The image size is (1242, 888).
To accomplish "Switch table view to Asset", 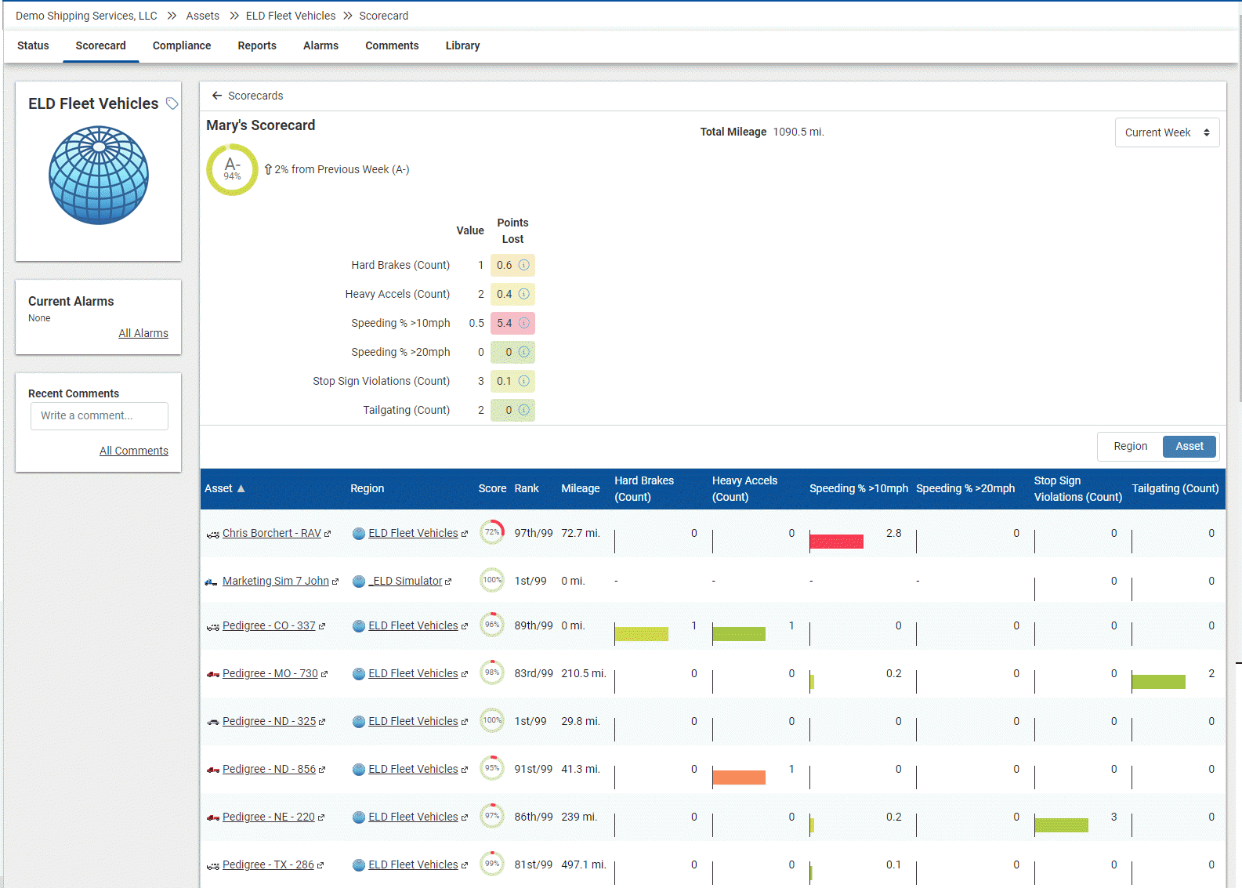I will click(x=1189, y=446).
